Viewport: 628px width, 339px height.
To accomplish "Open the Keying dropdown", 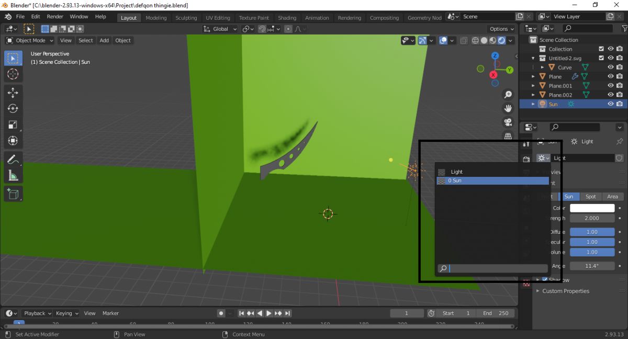I will pyautogui.click(x=66, y=313).
